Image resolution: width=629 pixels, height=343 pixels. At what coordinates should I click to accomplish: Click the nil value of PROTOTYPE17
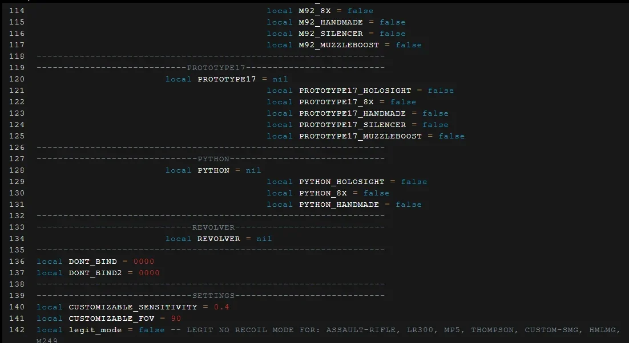[x=280, y=79]
